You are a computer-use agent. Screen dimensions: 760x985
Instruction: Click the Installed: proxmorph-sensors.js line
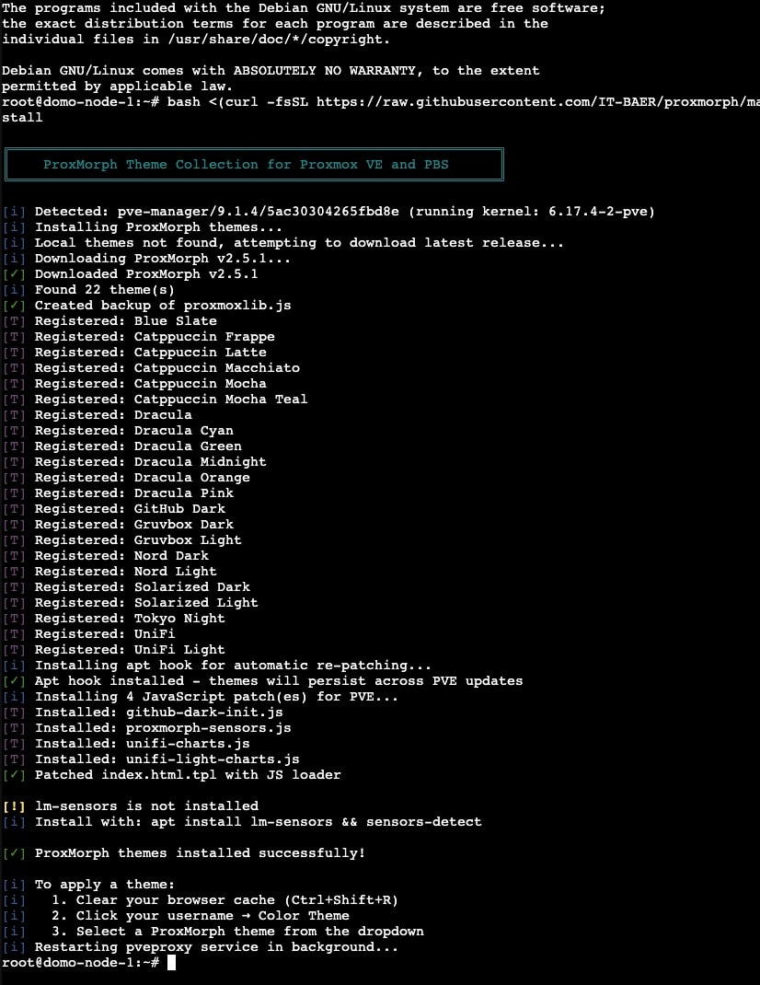[163, 727]
